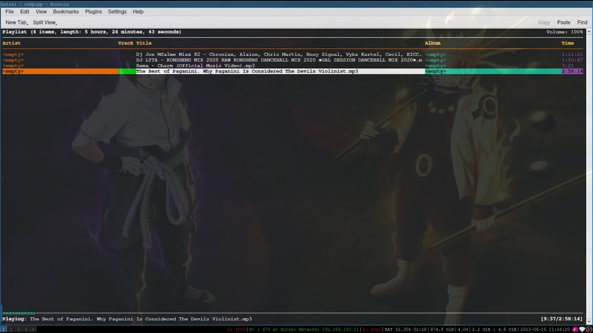Click the 4.8 GiB memory status

[507, 329]
